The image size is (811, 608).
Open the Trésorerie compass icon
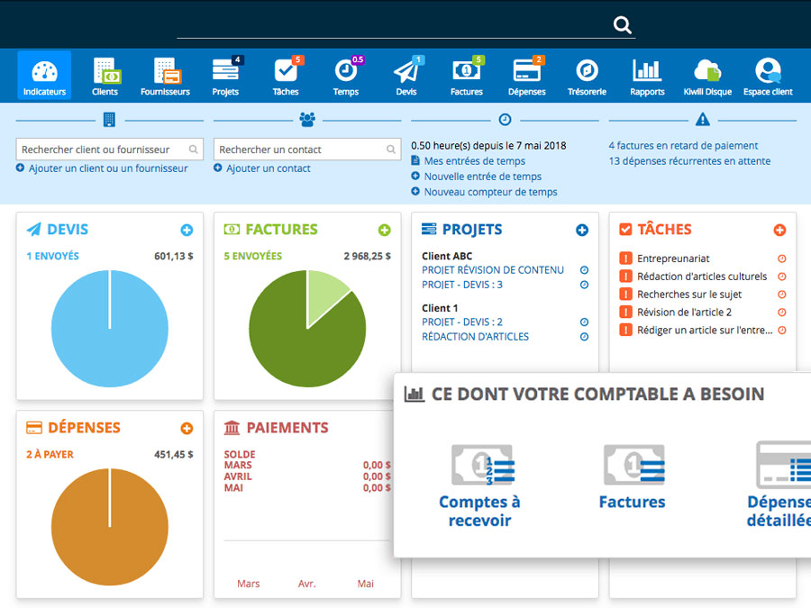tap(587, 76)
